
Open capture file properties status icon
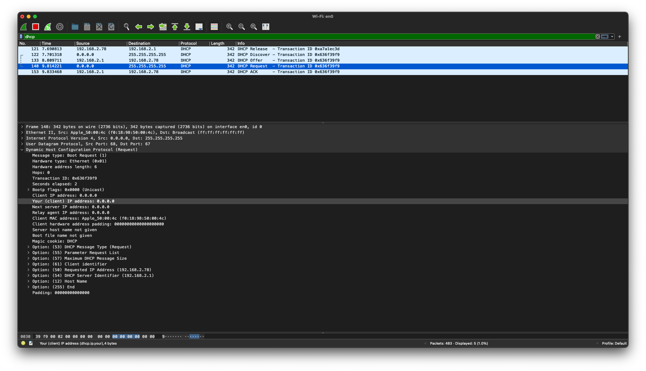(31, 343)
